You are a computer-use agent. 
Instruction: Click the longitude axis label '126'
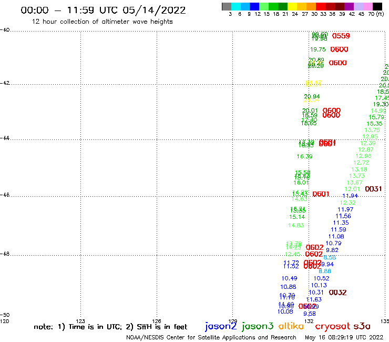pos(157,321)
